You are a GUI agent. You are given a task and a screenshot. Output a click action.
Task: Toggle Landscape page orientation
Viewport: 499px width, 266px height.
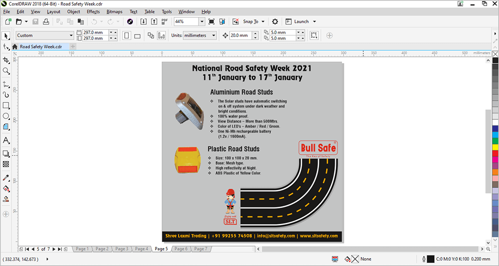click(x=137, y=35)
